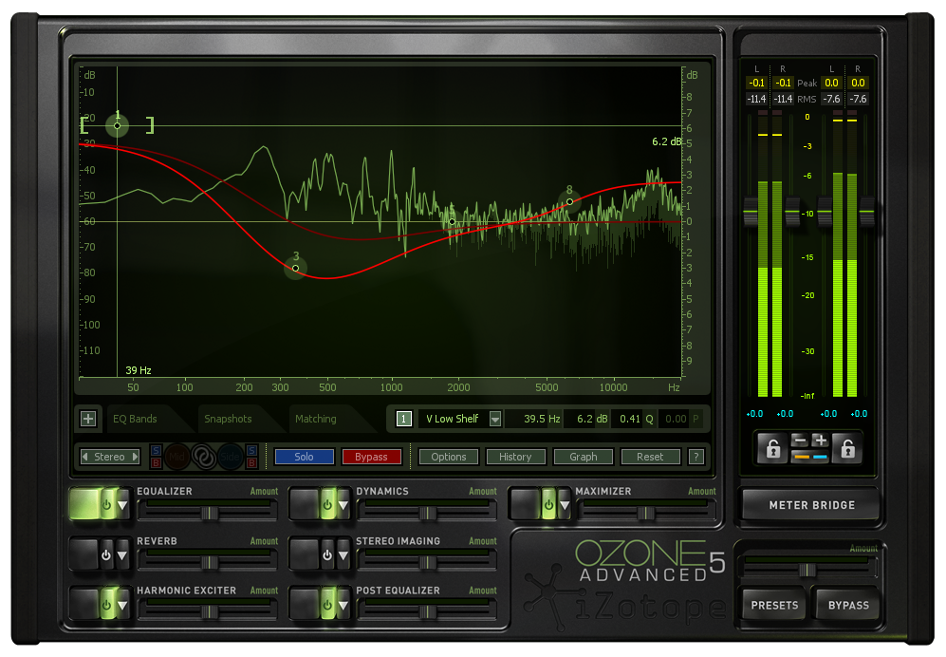Click the Mid channel round button
Viewport: 946px width, 657px height.
[x=176, y=457]
